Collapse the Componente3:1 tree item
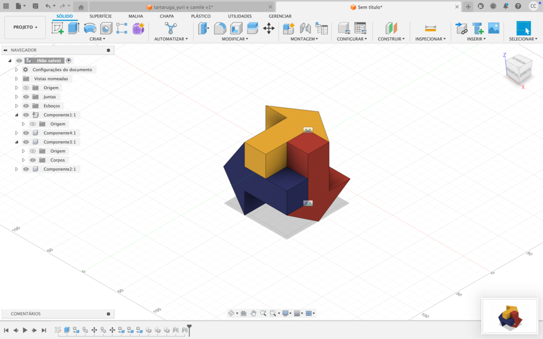This screenshot has width=543, height=339. [x=16, y=142]
